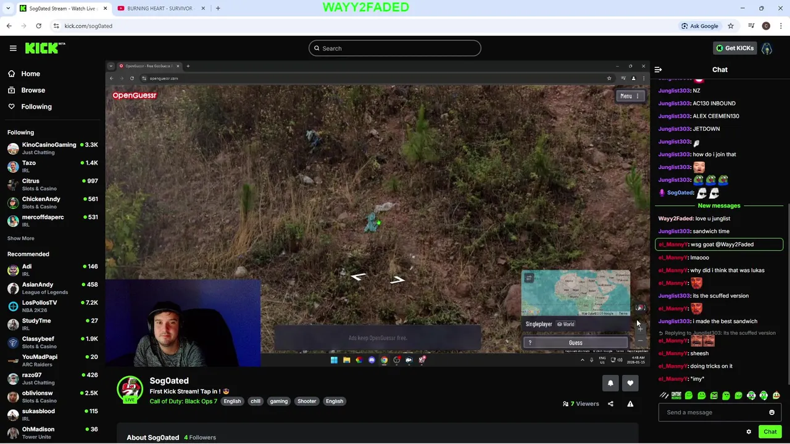
Task: Click the 7 Viewers count
Action: click(x=581, y=404)
